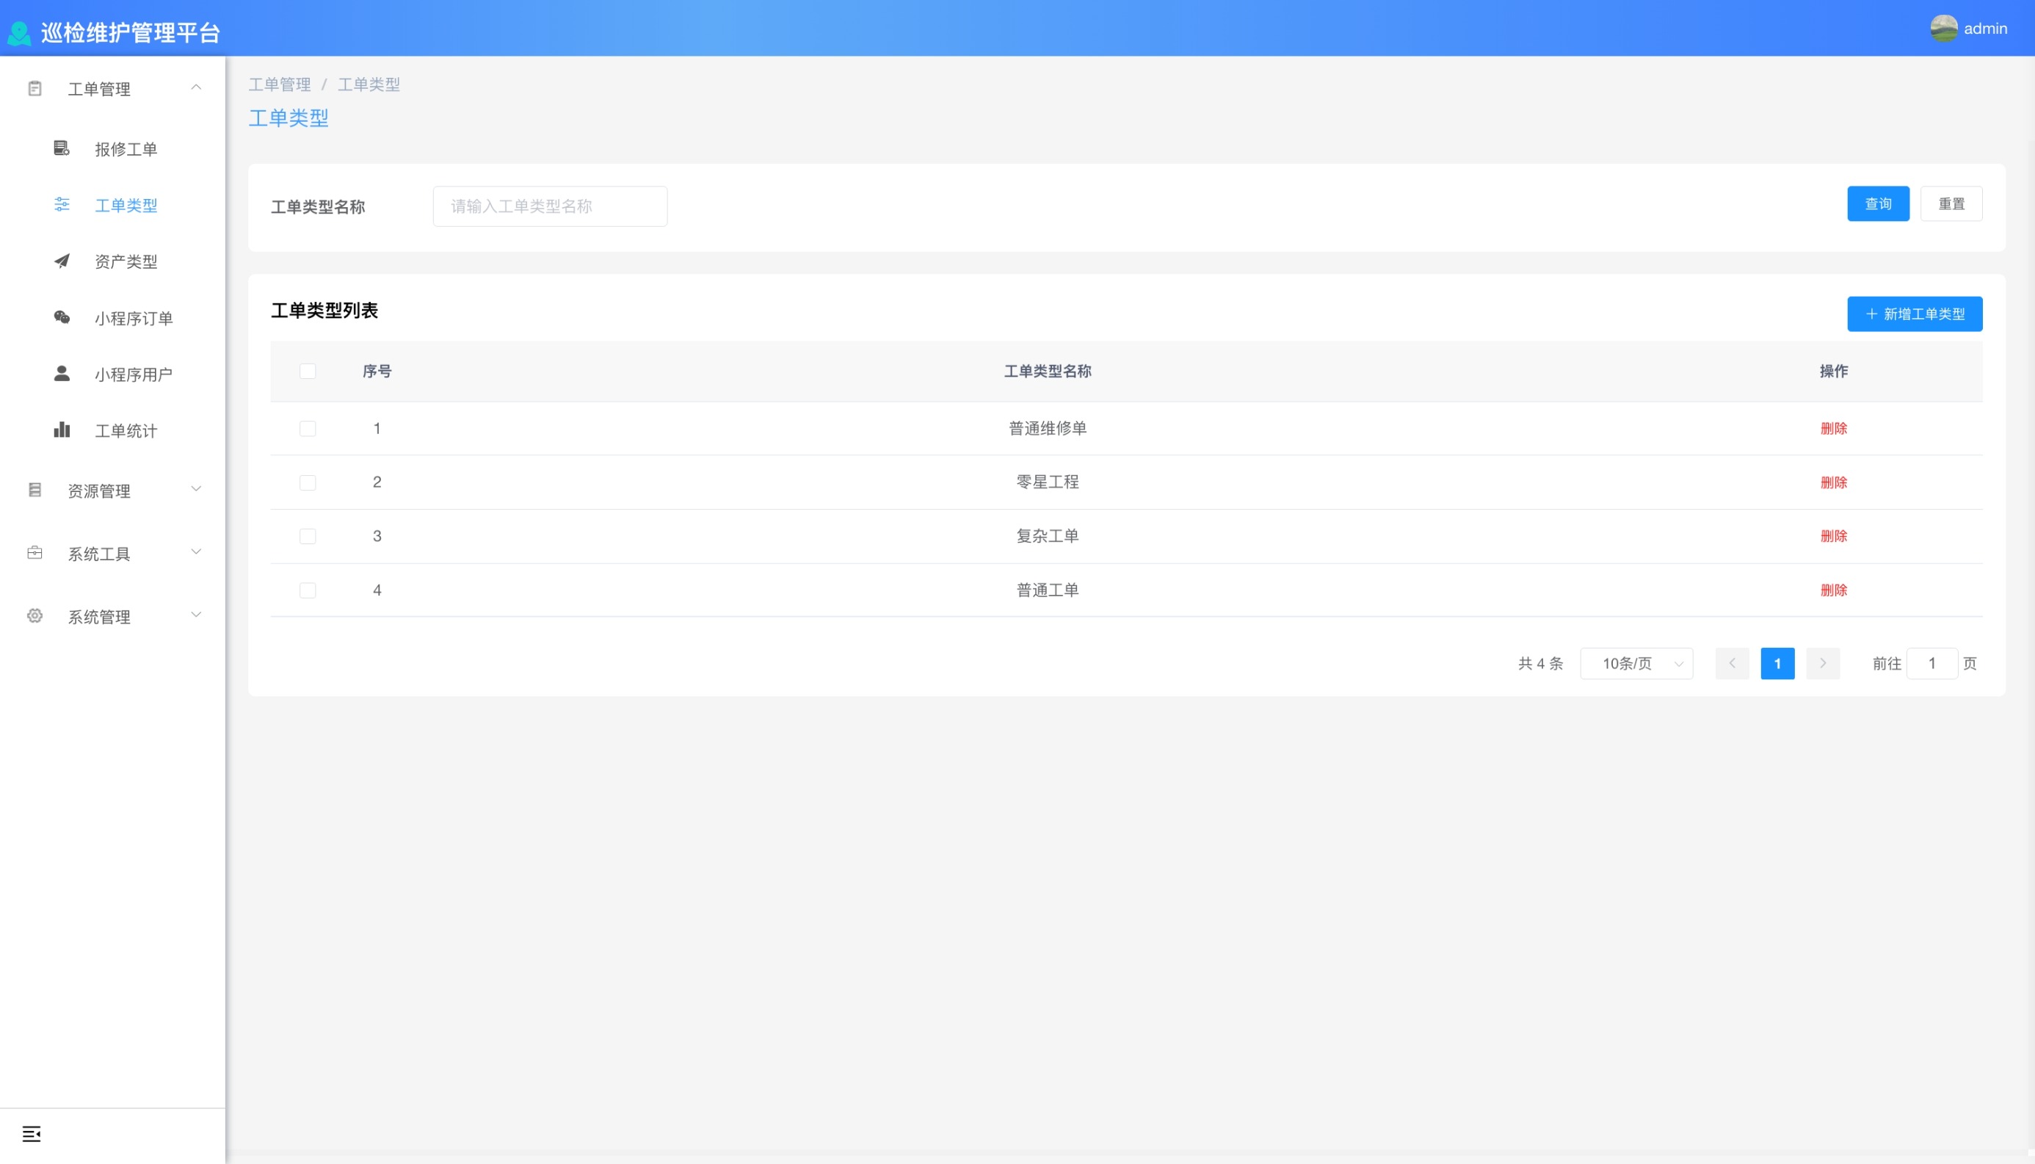This screenshot has height=1164, width=2035.
Task: Click the 报修工单 sidebar icon
Action: 62,148
